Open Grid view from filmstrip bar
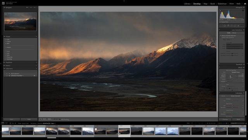 coord(10,123)
